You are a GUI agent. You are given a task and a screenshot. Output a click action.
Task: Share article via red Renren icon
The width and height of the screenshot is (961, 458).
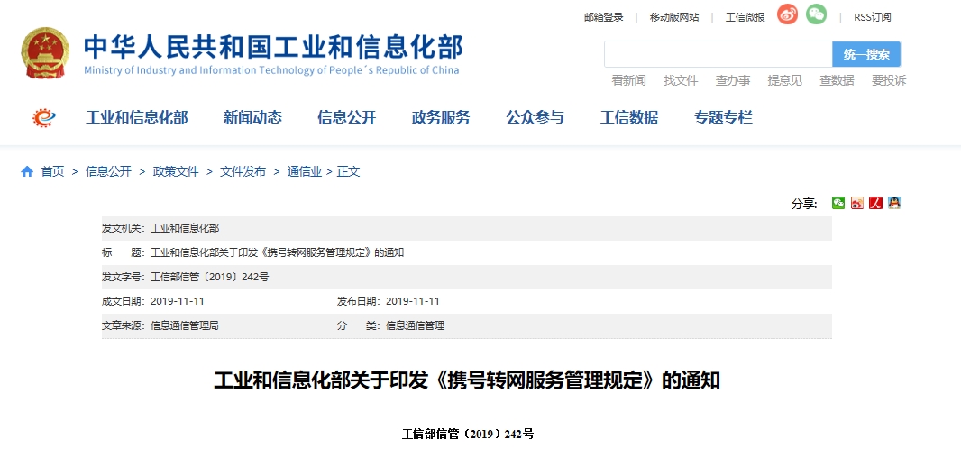[x=875, y=203]
